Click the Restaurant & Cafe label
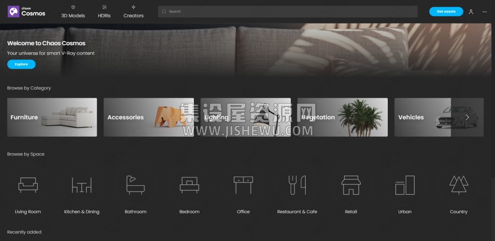Image resolution: width=495 pixels, height=241 pixels. (297, 212)
